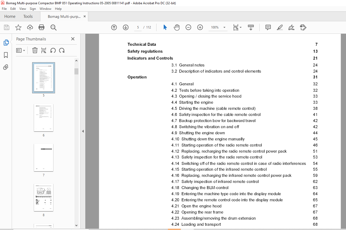Screen dimensions: 346x230
Task: Activate the Hand pan tool
Action: click(x=177, y=27)
